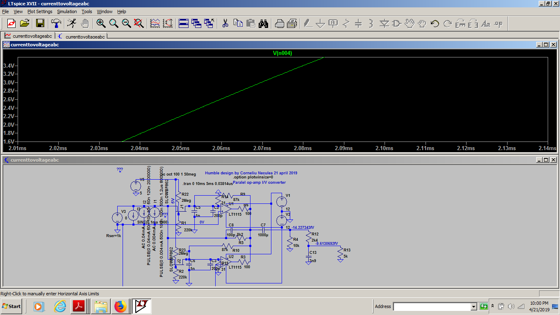The width and height of the screenshot is (560, 315).
Task: Click the Pan magnifier icon
Action: tap(114, 23)
